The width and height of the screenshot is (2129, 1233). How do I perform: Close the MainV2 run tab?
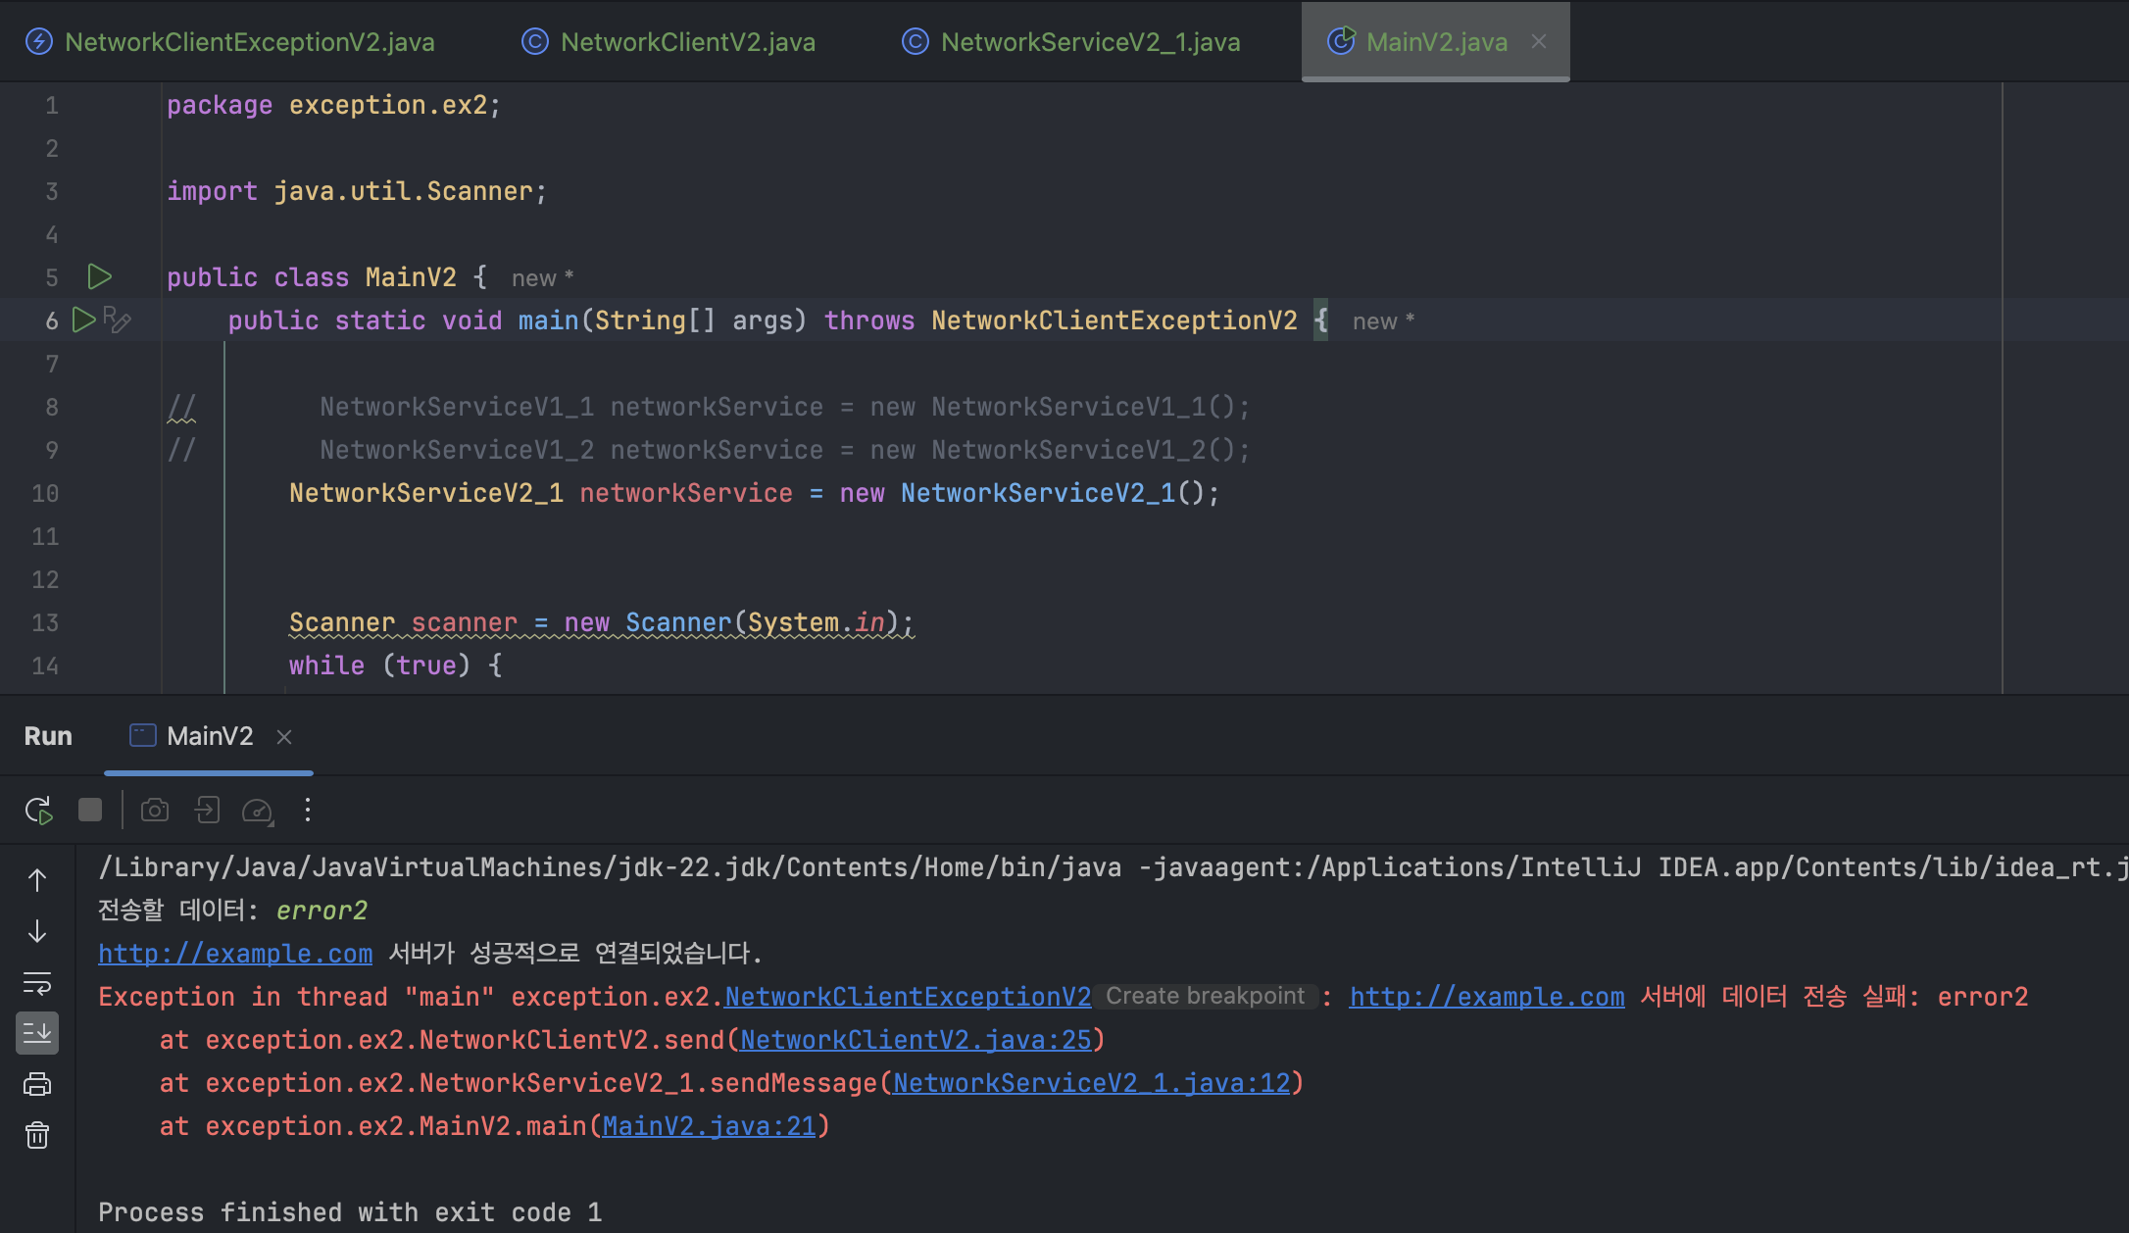click(x=284, y=737)
